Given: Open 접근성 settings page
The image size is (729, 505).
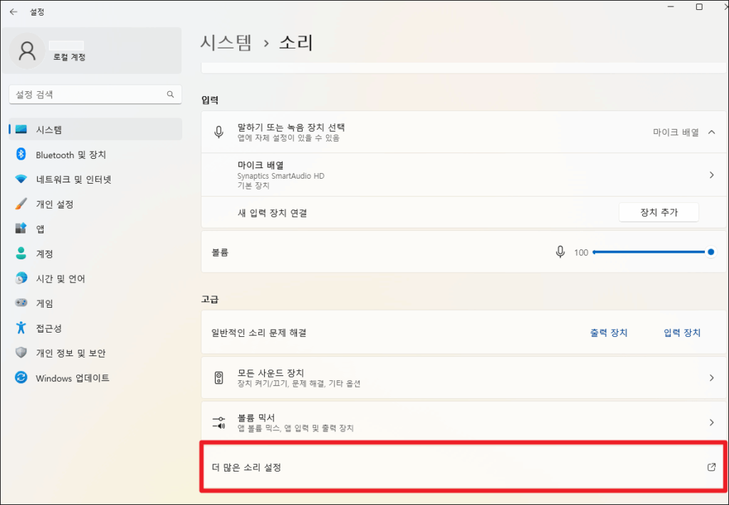Looking at the screenshot, I should coord(95,328).
